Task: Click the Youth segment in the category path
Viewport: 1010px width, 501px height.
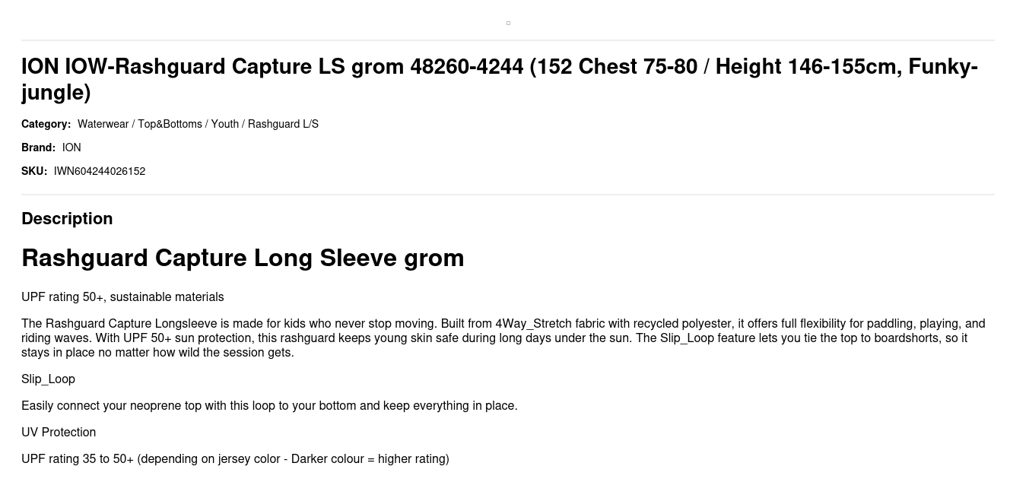Action: click(224, 124)
